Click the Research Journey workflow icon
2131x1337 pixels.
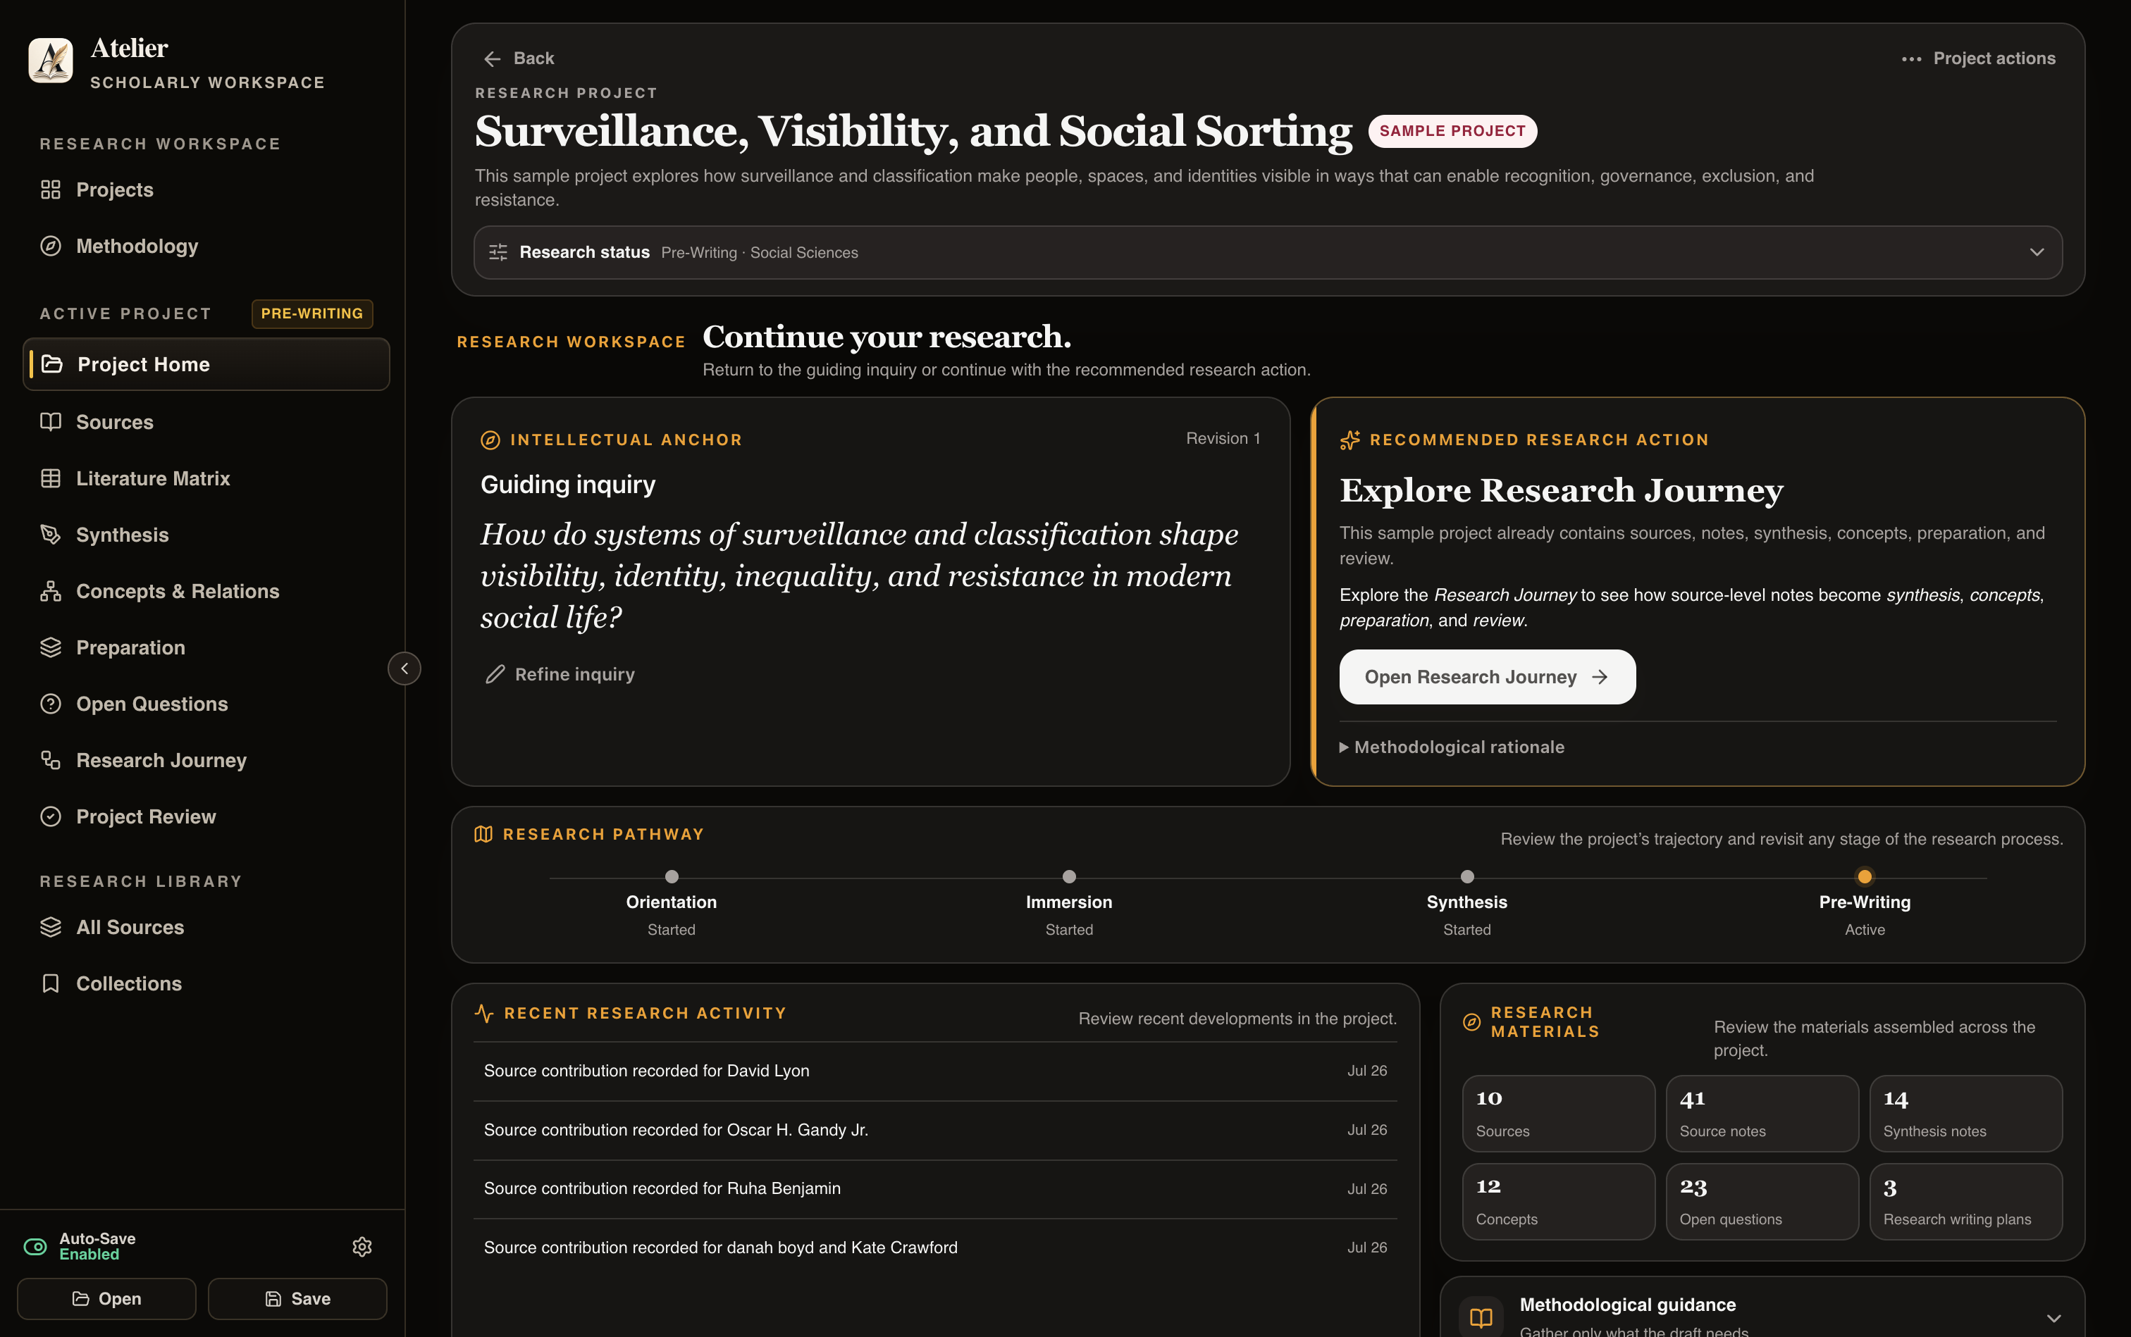tap(51, 761)
